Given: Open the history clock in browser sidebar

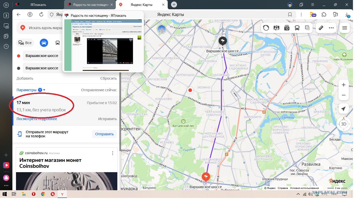Looking at the screenshot, I should coord(6,46).
